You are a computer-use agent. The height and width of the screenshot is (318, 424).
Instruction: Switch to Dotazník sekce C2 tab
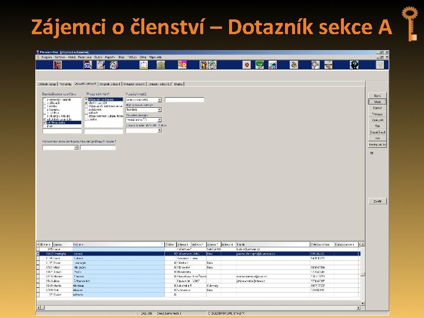160,84
